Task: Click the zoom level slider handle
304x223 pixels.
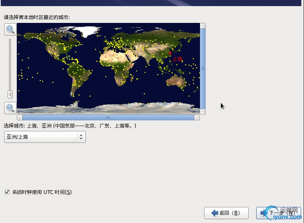Action: tap(10, 95)
